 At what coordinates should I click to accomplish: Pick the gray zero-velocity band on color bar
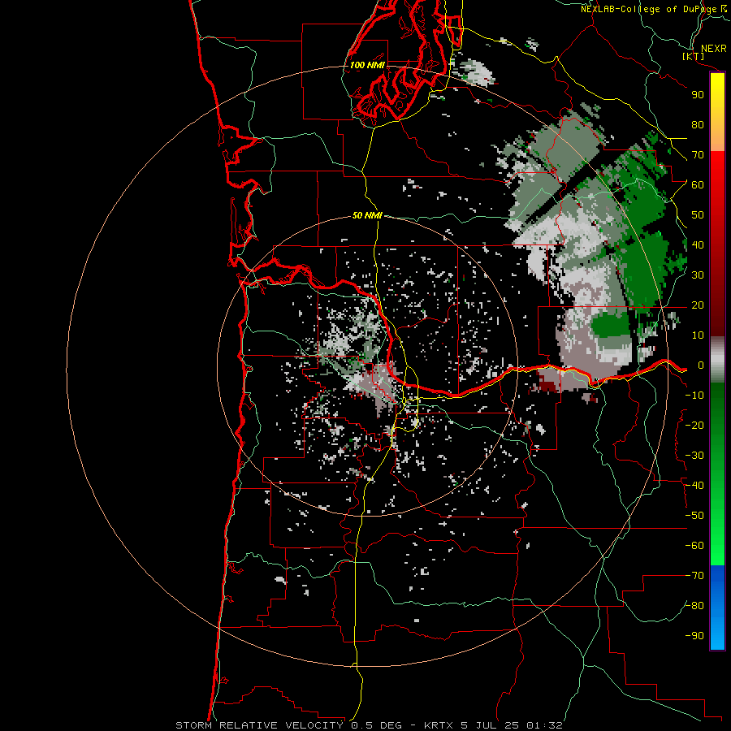point(717,360)
